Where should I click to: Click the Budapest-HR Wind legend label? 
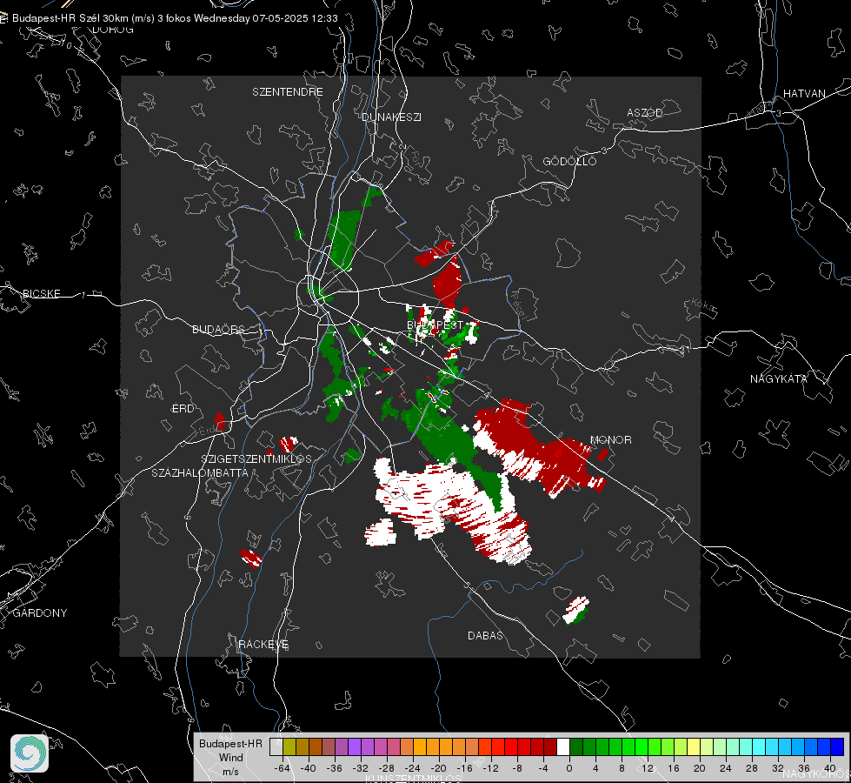[230, 757]
